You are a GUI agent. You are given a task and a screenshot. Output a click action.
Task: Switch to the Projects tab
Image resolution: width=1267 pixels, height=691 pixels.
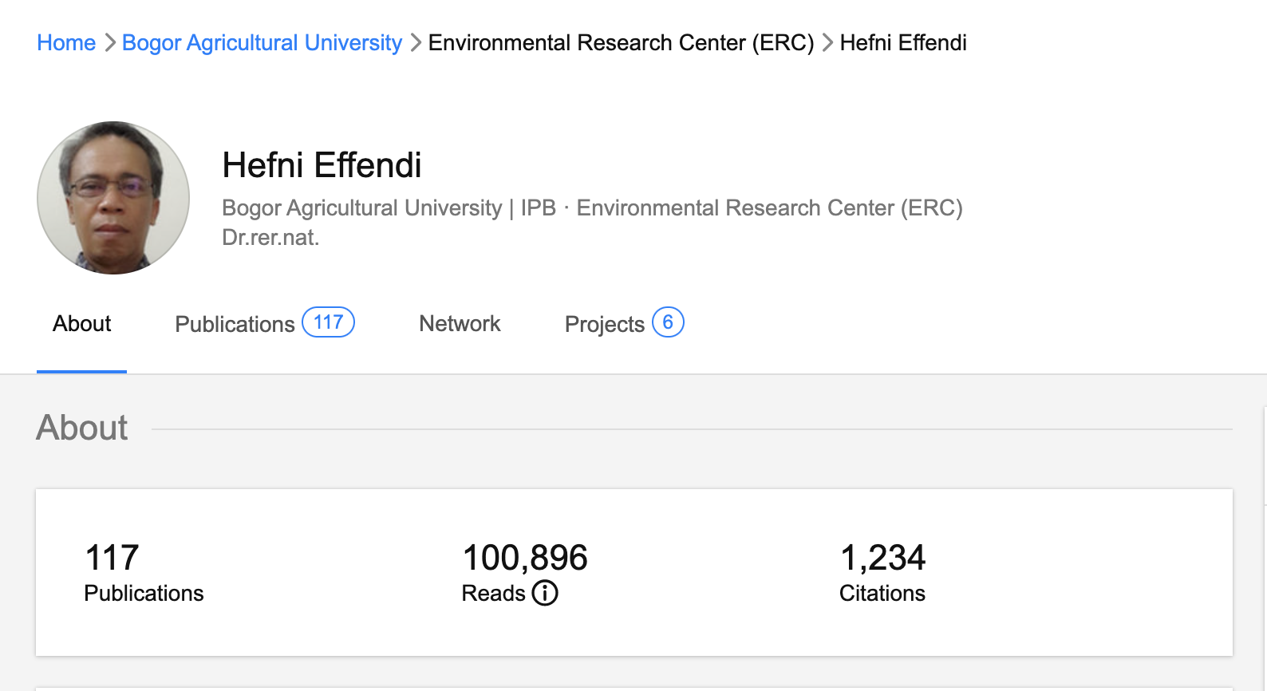tap(604, 324)
